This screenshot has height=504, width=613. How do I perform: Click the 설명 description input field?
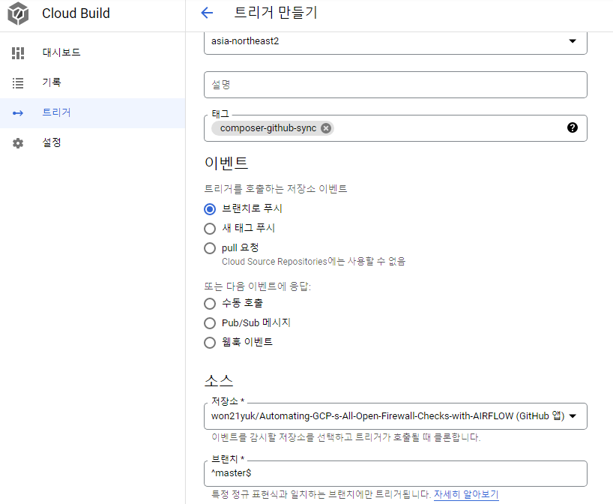click(395, 84)
